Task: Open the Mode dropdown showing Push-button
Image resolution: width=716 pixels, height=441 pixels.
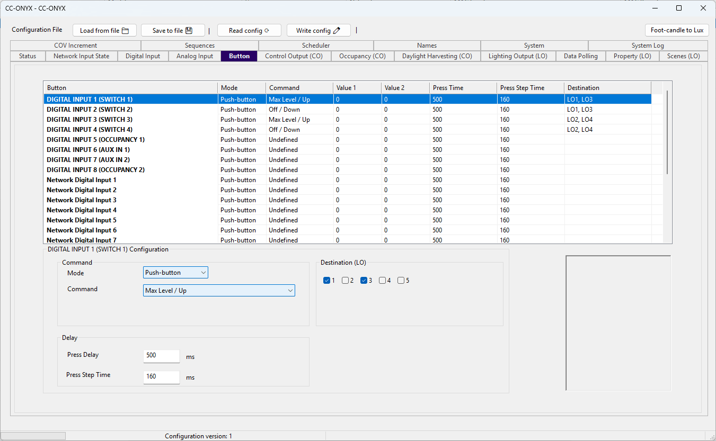Action: click(175, 273)
